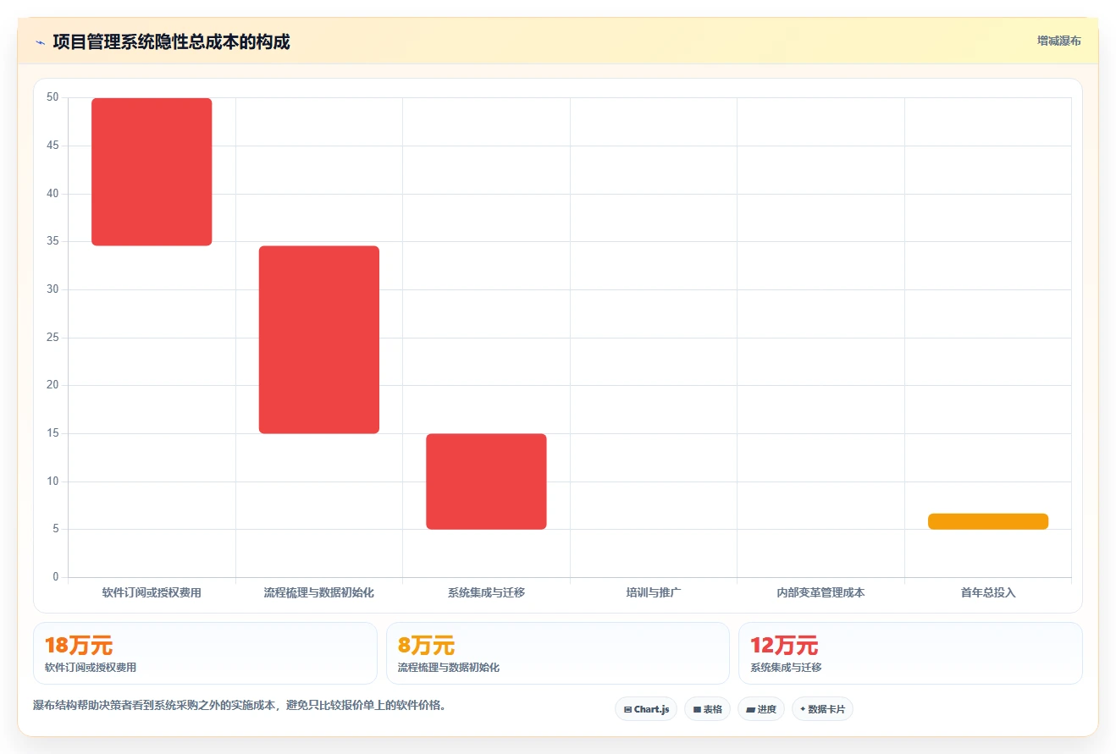Viewport: 1116px width, 754px height.
Task: Click axis label 内部变革管理成本
Action: coord(820,593)
